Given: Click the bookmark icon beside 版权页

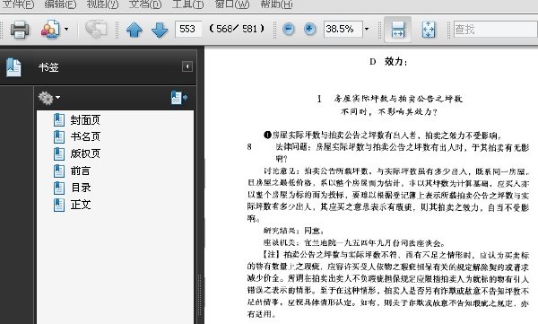Looking at the screenshot, I should pyautogui.click(x=59, y=153).
